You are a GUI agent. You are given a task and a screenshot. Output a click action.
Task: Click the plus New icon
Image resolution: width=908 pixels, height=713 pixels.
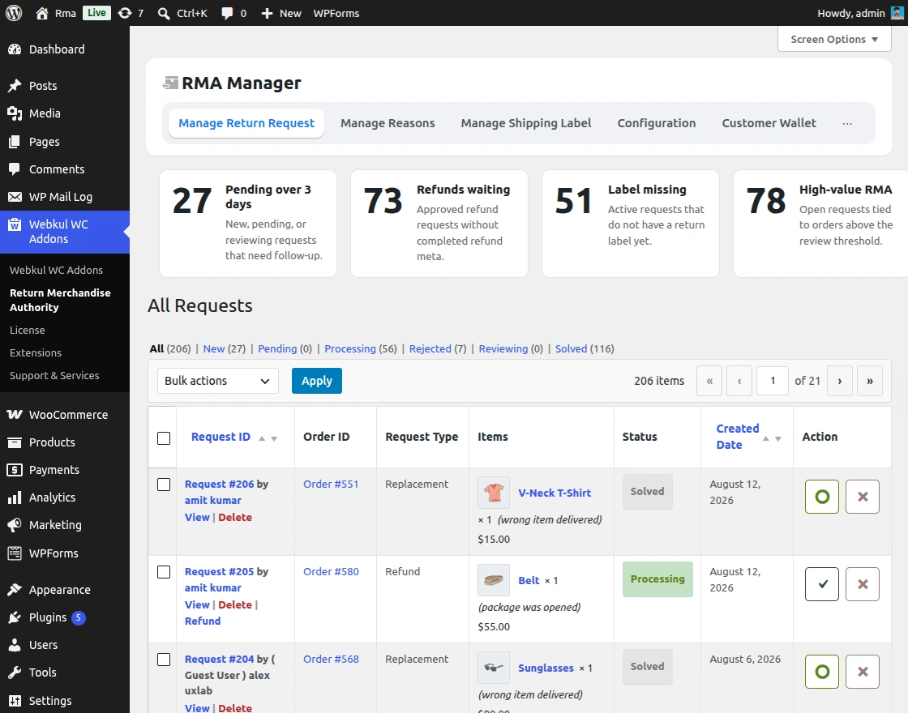pyautogui.click(x=267, y=13)
